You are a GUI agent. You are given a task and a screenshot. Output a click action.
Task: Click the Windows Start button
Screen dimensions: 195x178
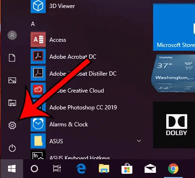[x=12, y=169]
